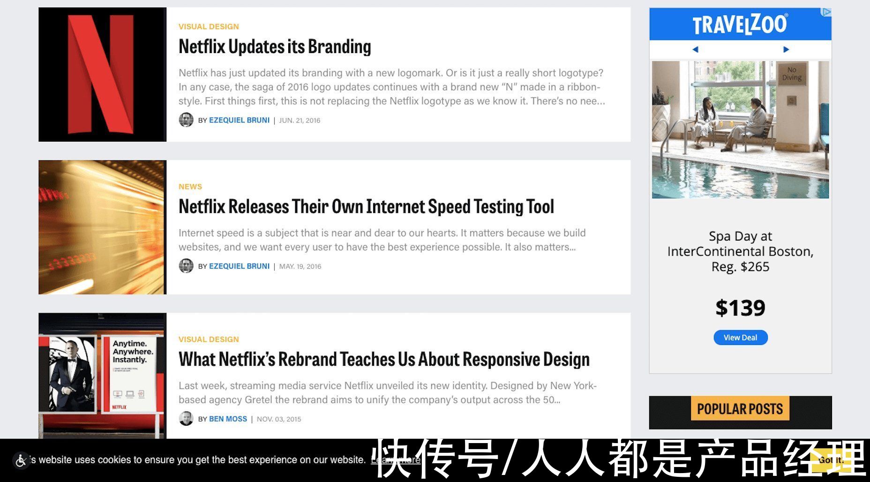Click Ezequiel Bruni avatar on Netflix Branding article
870x482 pixels.
186,120
